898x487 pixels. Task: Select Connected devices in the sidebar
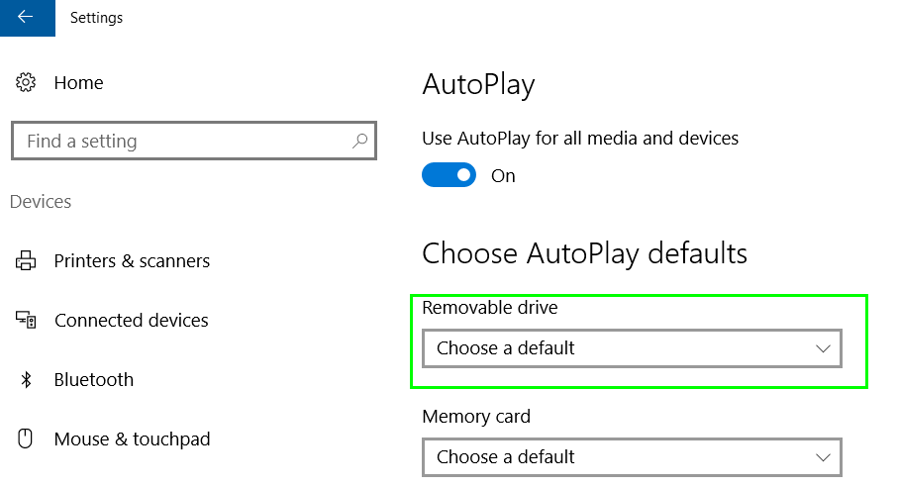click(x=131, y=320)
